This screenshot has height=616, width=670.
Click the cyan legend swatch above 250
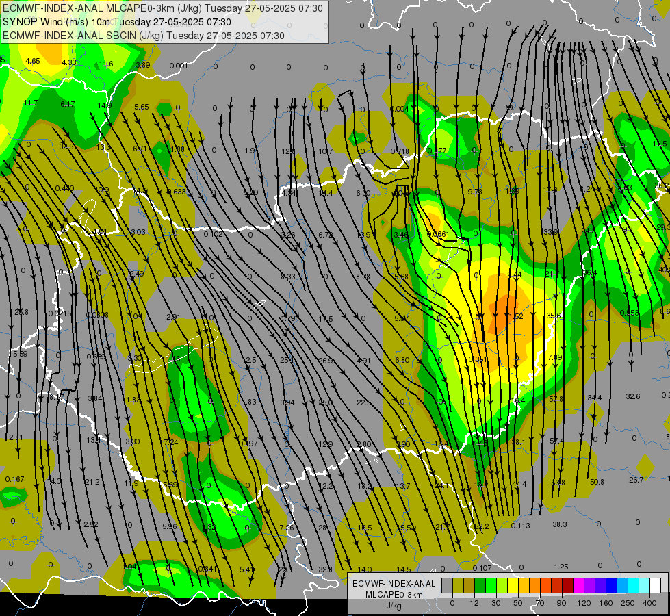[634, 585]
